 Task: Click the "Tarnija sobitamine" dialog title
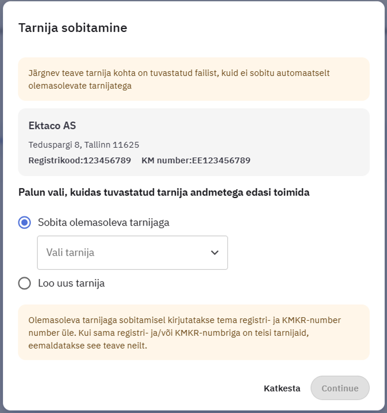[x=73, y=28]
